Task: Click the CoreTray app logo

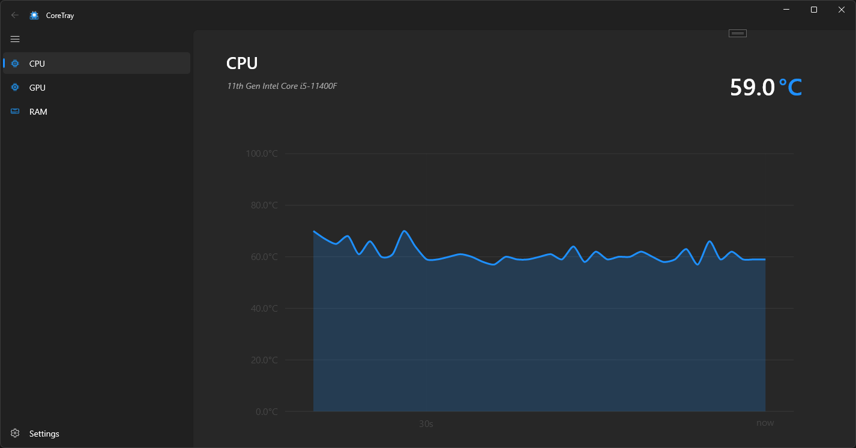Action: pos(34,16)
